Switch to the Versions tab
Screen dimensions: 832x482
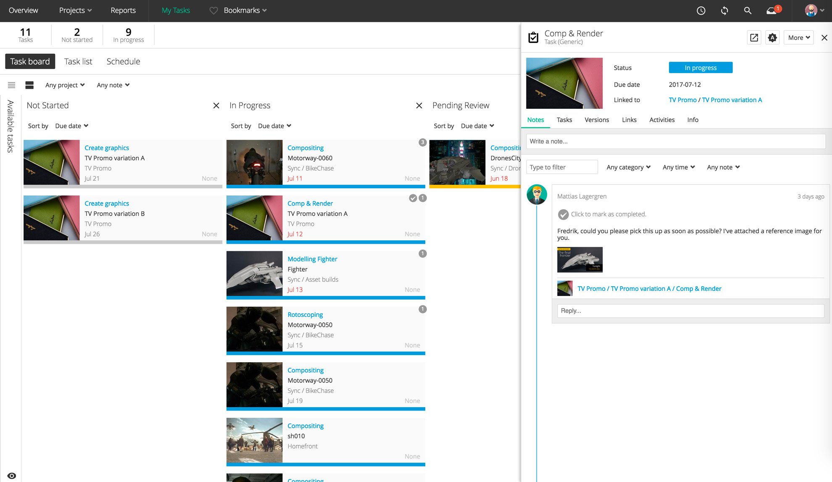pos(597,120)
